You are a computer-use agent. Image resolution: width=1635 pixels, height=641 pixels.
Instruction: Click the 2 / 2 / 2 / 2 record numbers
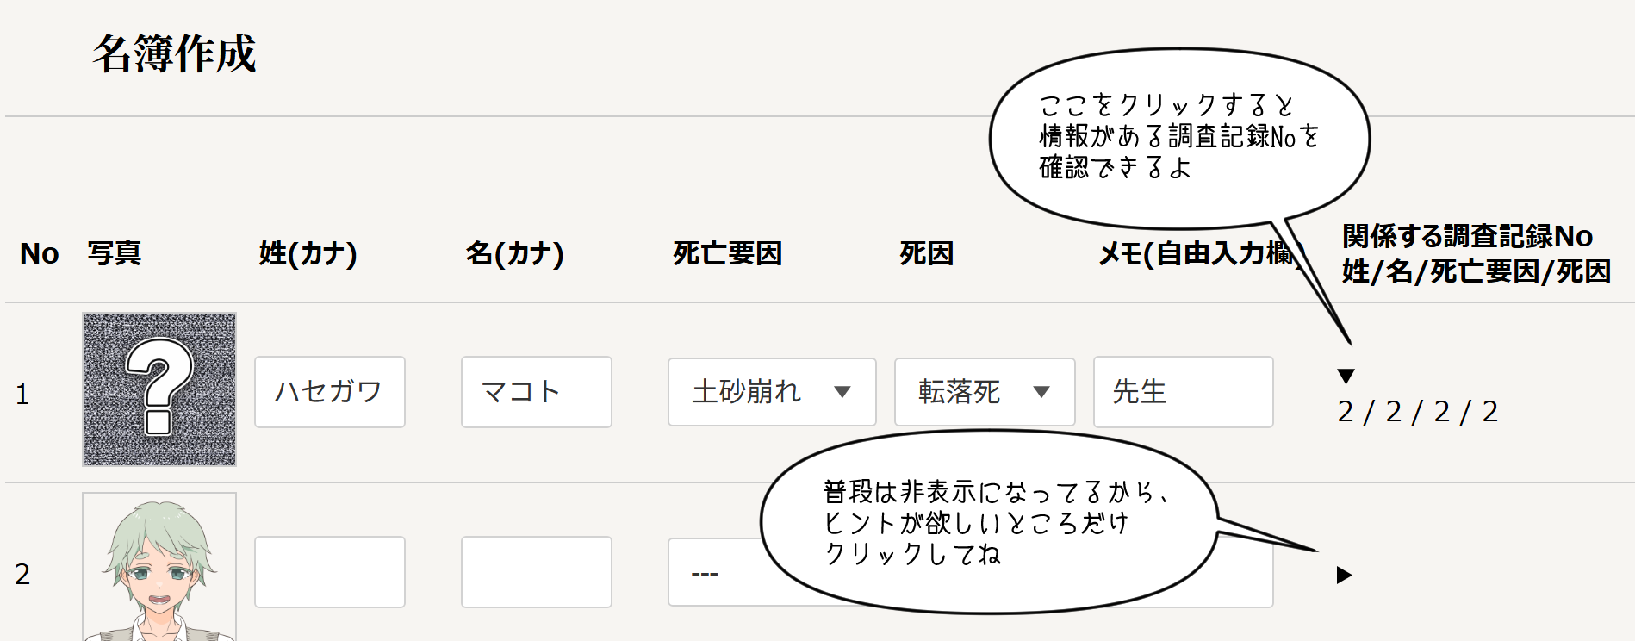pyautogui.click(x=1417, y=412)
